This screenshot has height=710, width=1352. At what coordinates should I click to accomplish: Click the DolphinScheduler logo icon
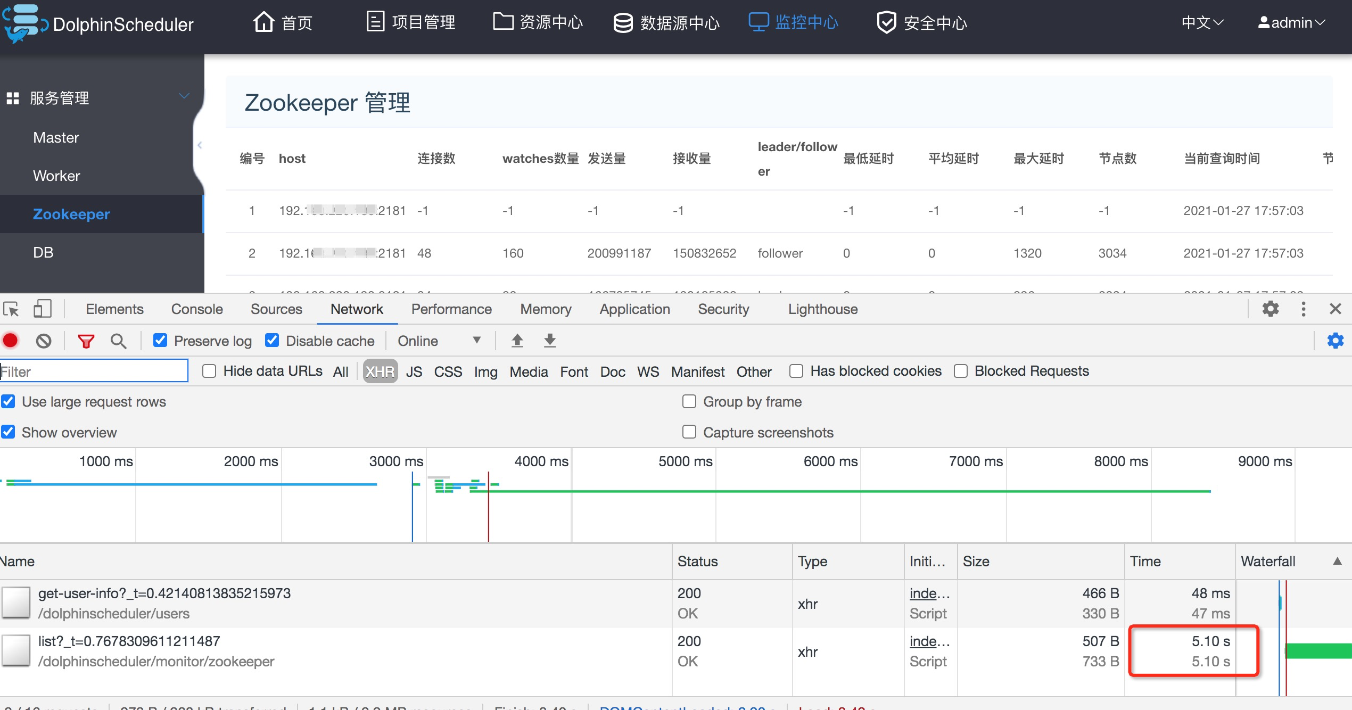pyautogui.click(x=24, y=23)
